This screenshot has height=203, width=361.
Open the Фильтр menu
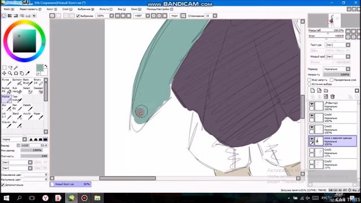[106, 9]
